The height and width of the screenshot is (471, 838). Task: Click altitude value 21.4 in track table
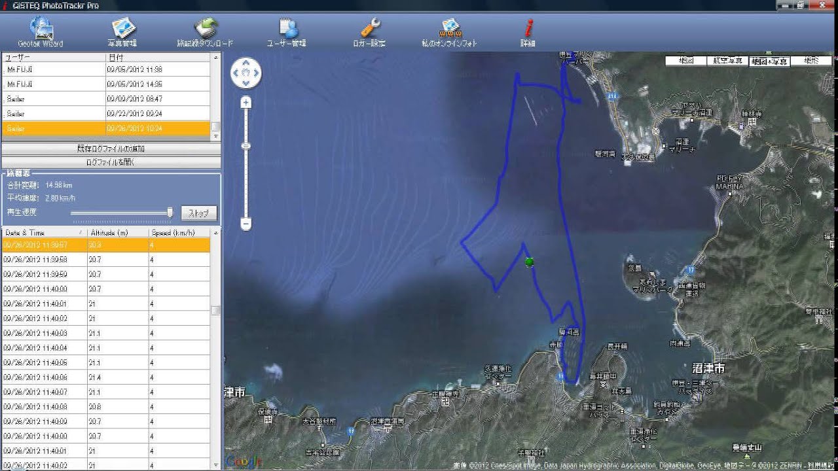point(95,377)
